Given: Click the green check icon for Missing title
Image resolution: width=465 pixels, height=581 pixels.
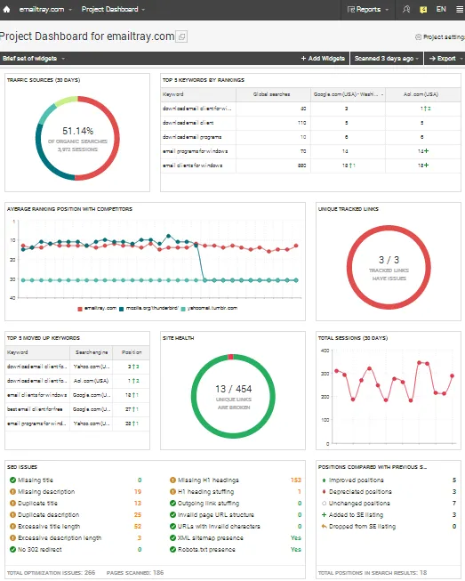Looking at the screenshot, I should [13, 480].
